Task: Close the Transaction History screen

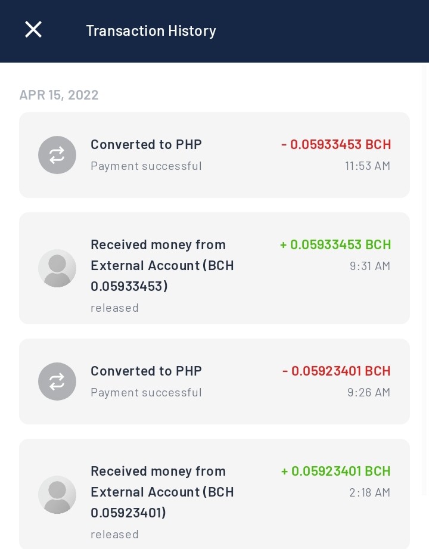Action: pos(33,29)
